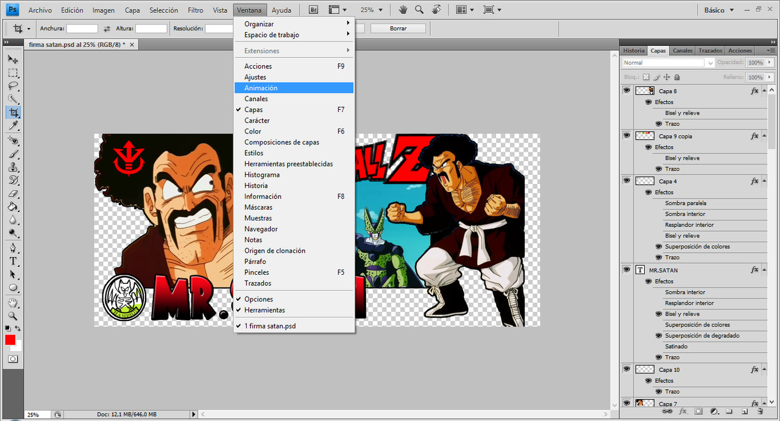
Task: Select the Hand tool in toolbox
Action: [x=13, y=303]
